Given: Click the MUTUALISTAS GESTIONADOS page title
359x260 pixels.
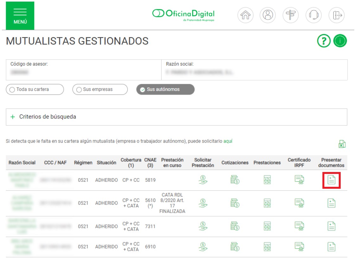Looking at the screenshot, I should pyautogui.click(x=77, y=41).
